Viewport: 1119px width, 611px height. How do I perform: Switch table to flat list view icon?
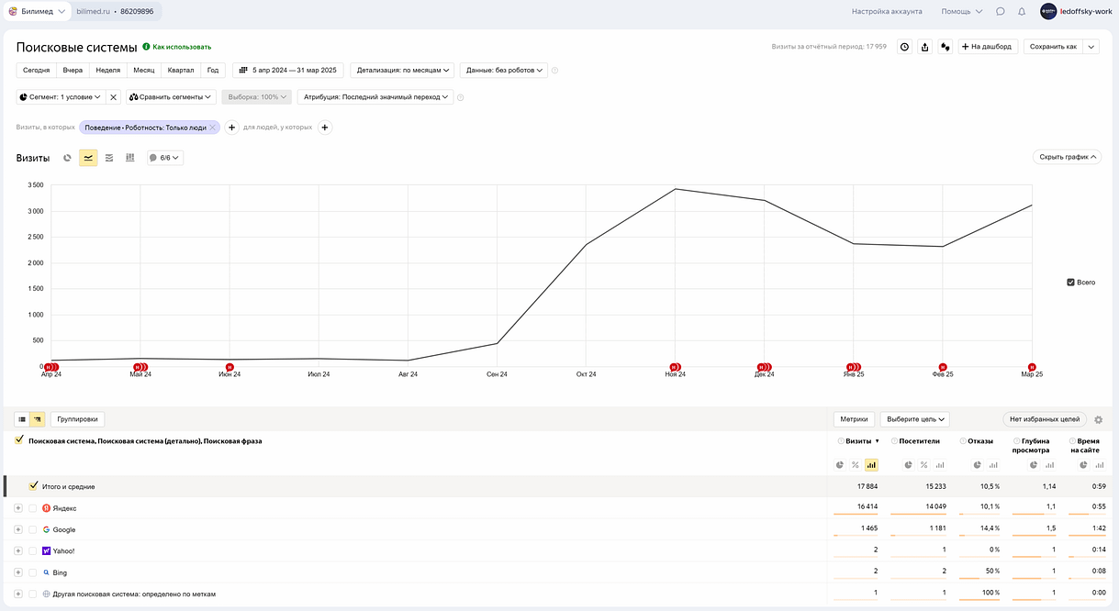coord(22,419)
